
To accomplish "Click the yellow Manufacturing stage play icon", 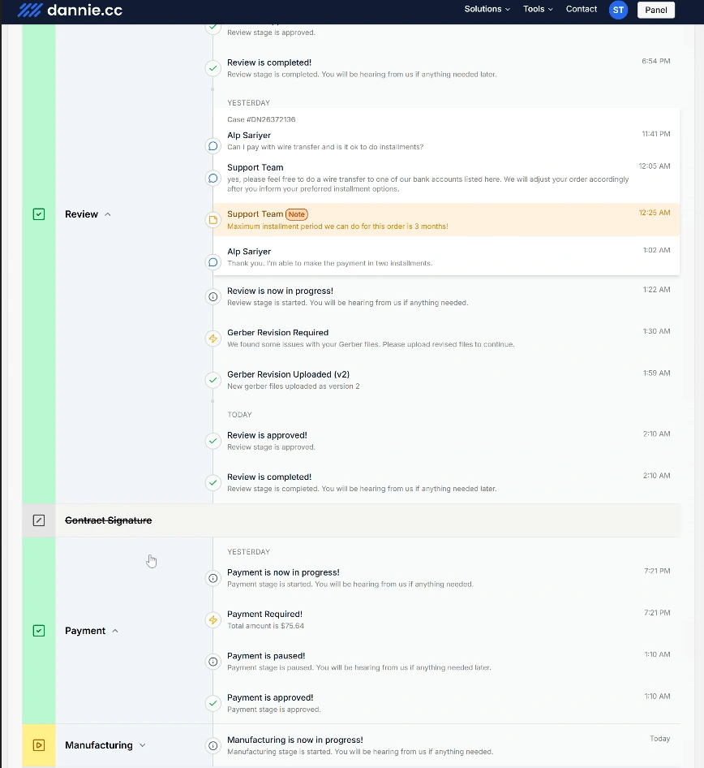I will pyautogui.click(x=39, y=745).
